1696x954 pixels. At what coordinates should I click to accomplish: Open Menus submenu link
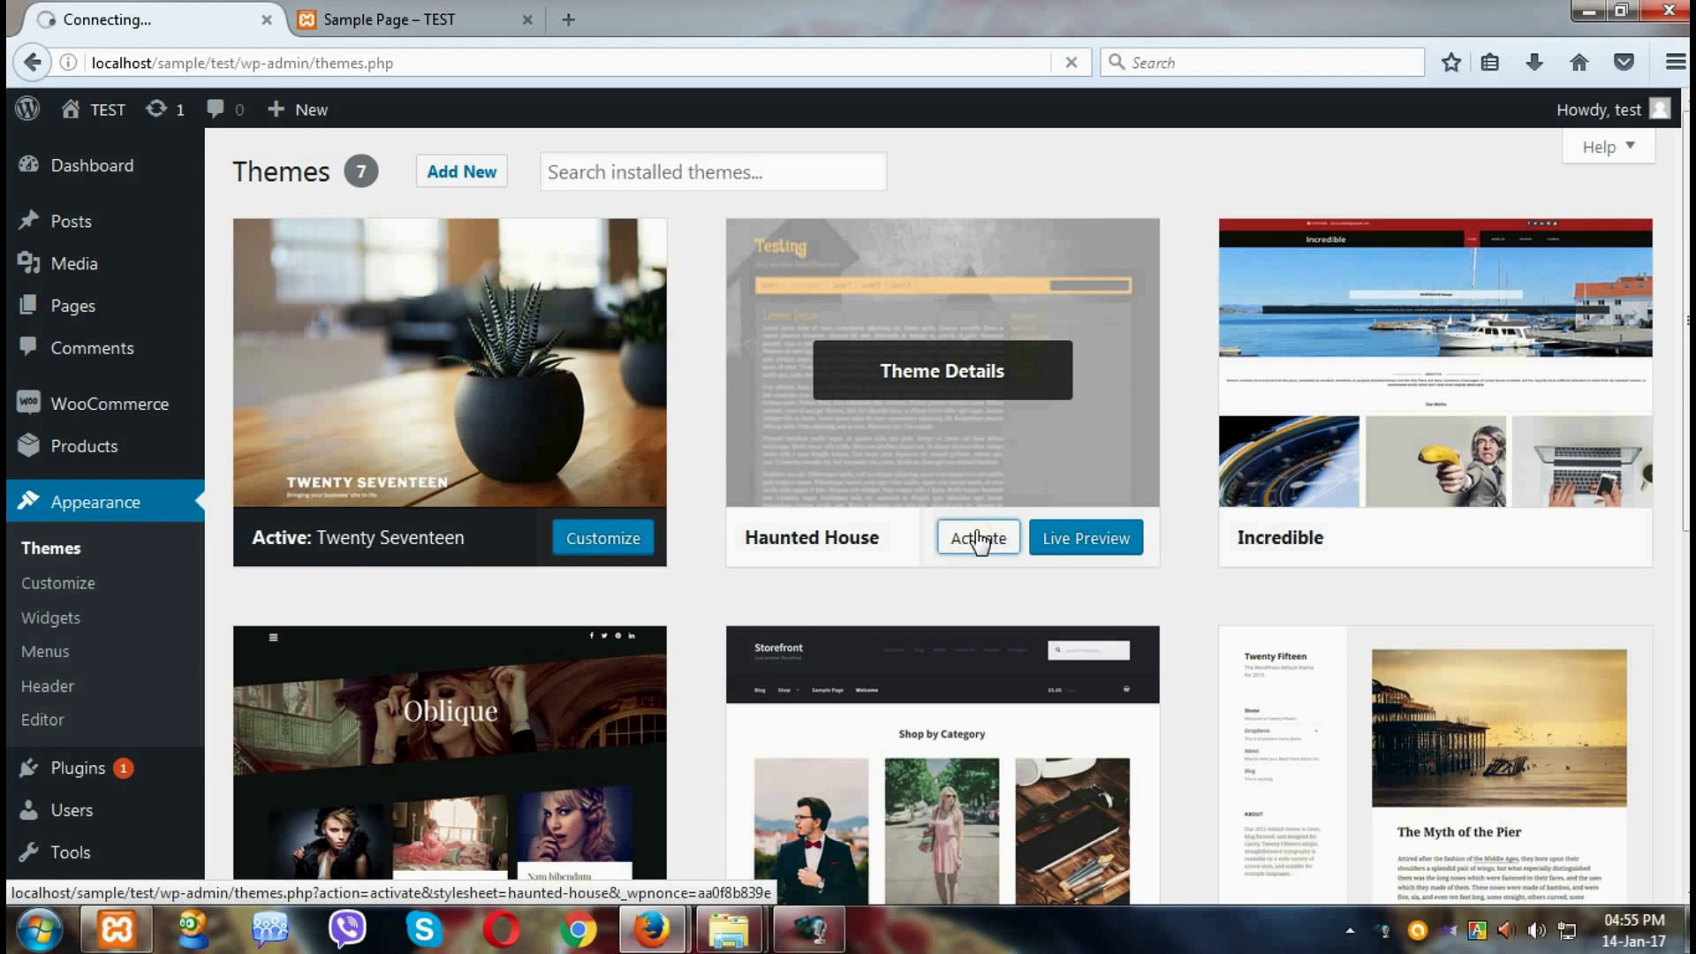pyautogui.click(x=45, y=651)
